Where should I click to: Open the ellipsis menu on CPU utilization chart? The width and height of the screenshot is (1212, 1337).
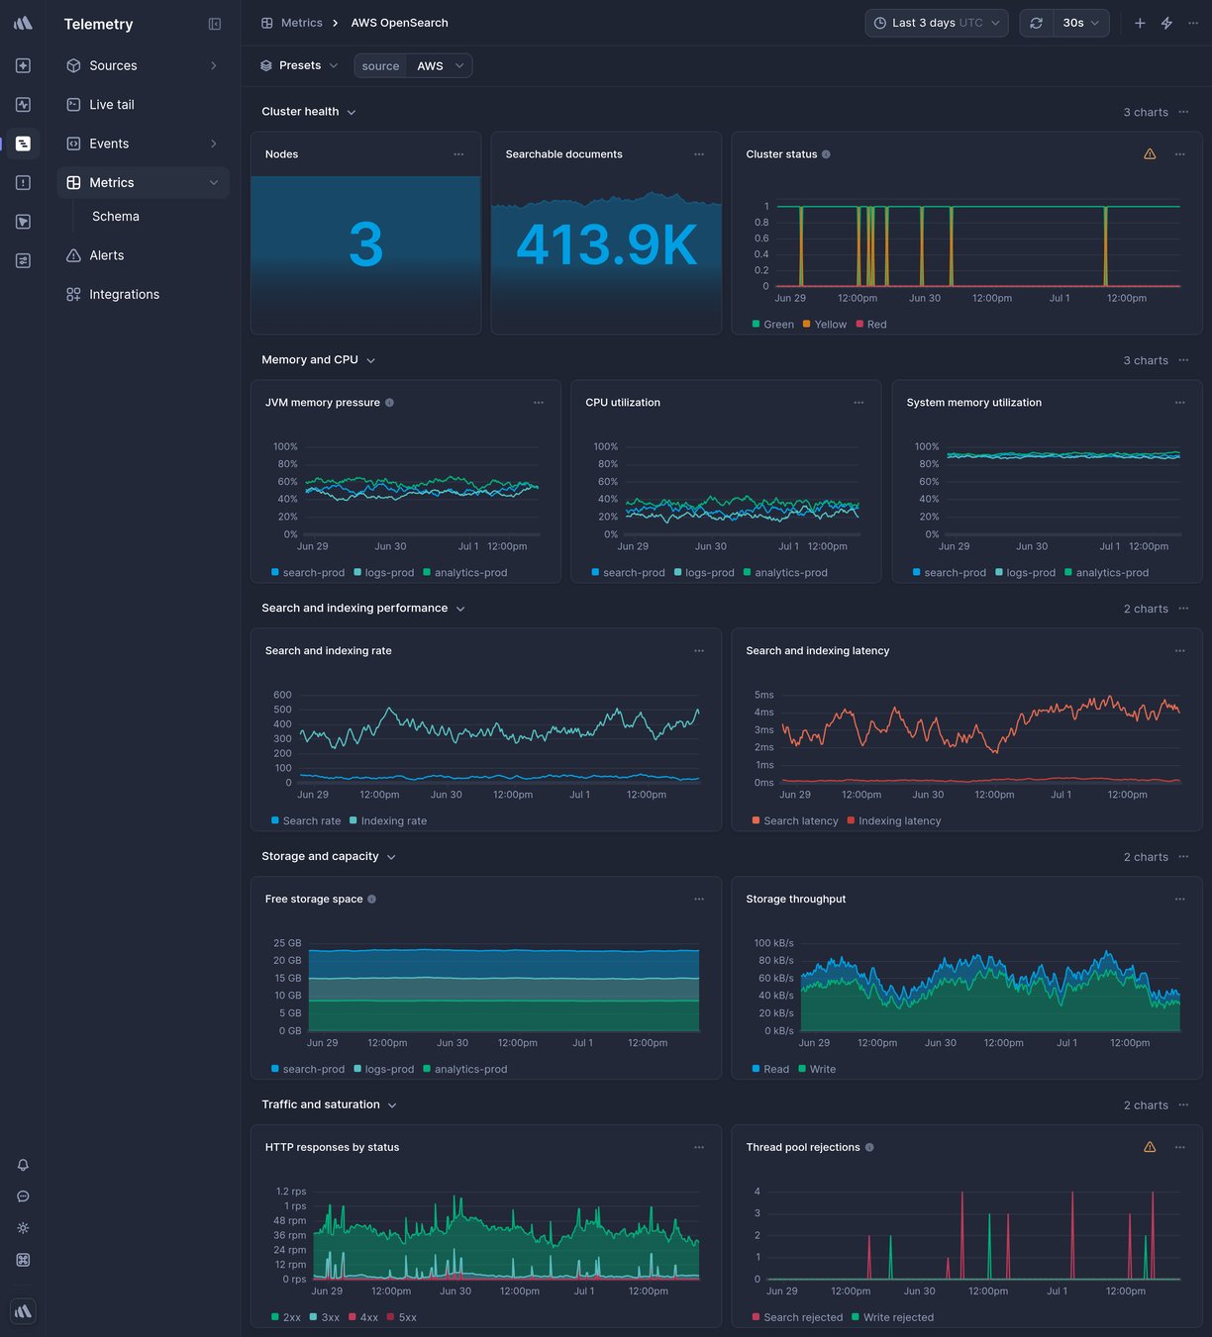(858, 403)
